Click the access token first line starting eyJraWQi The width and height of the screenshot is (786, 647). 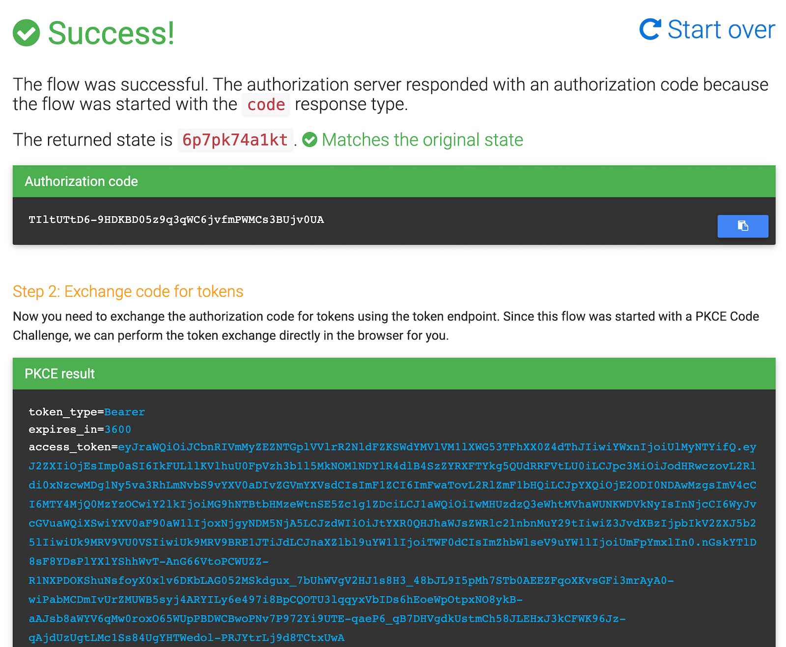click(436, 447)
